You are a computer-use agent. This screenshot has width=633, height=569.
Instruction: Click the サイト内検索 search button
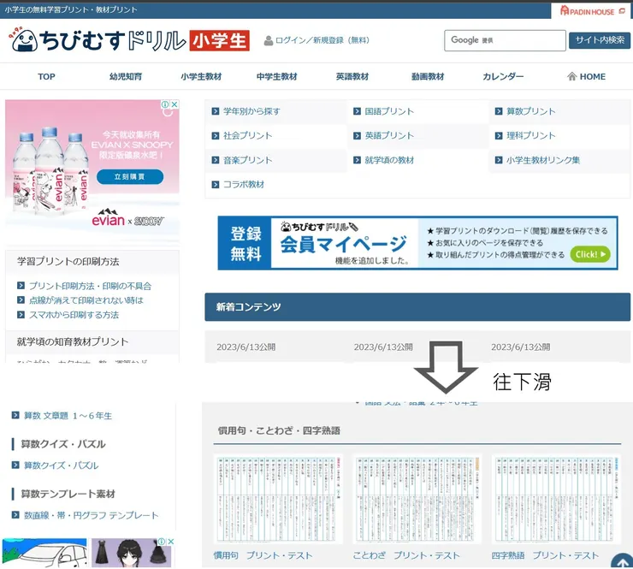[600, 40]
